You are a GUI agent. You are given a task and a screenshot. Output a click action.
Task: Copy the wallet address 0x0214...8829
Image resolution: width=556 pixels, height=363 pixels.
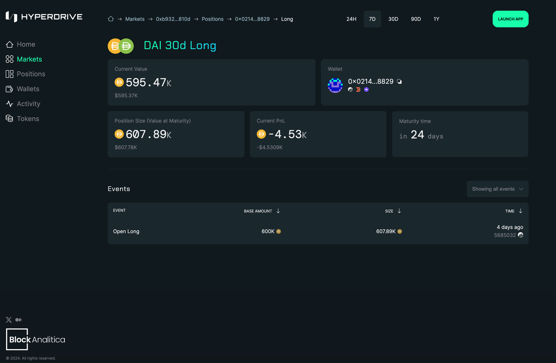(399, 81)
